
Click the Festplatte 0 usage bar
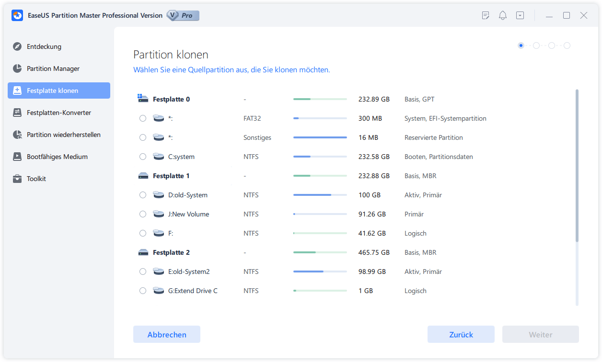320,99
